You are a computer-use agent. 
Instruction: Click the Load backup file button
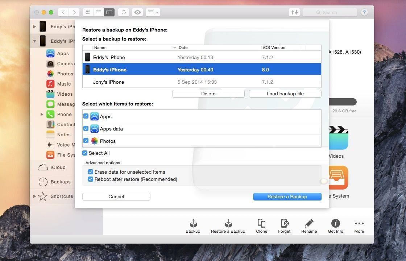[285, 94]
